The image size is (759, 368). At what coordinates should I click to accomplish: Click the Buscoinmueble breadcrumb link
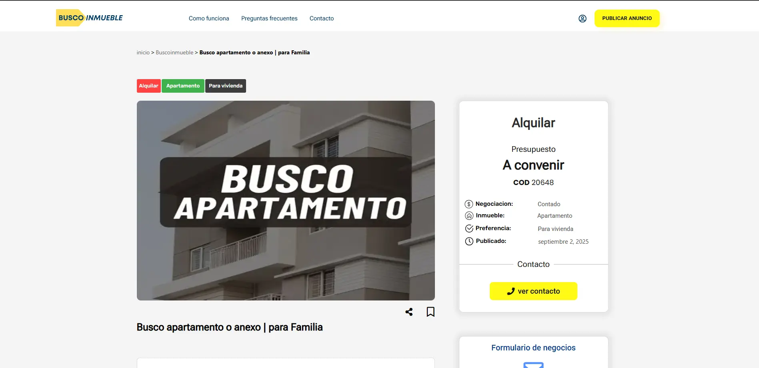click(174, 52)
